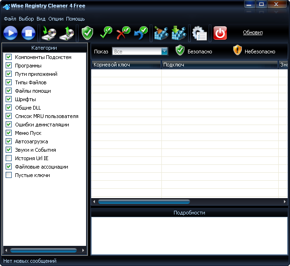Click status bar Нет новых сообщений
The width and height of the screenshot is (290, 266).
[30, 261]
